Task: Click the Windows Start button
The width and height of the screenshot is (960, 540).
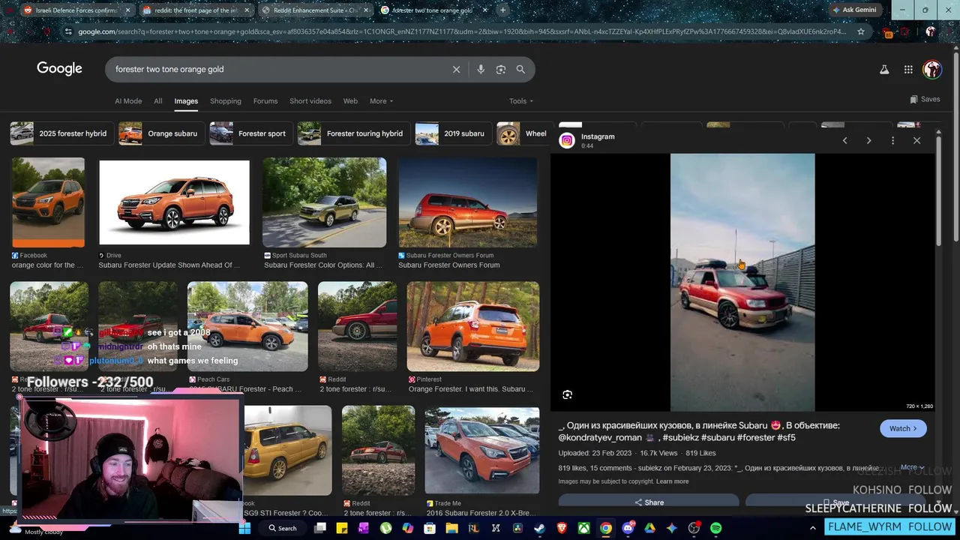Action: 244,528
